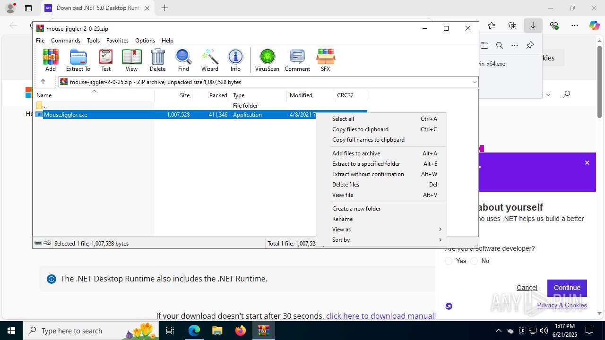Open Edge favorites star icon
The image size is (605, 340).
coord(492,25)
